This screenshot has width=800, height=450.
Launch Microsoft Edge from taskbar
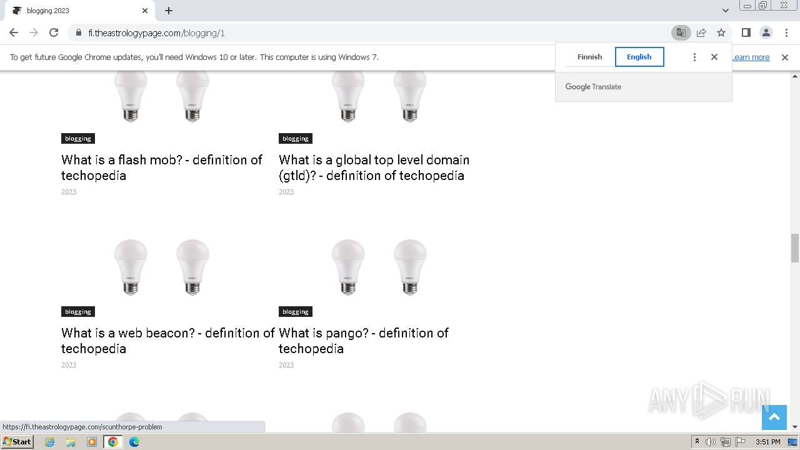coord(134,442)
